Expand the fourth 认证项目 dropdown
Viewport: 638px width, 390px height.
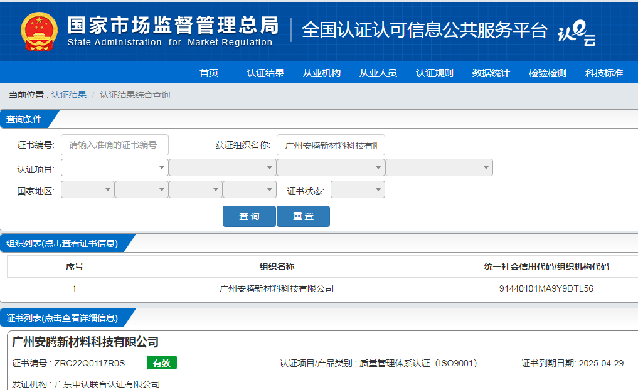click(x=439, y=167)
